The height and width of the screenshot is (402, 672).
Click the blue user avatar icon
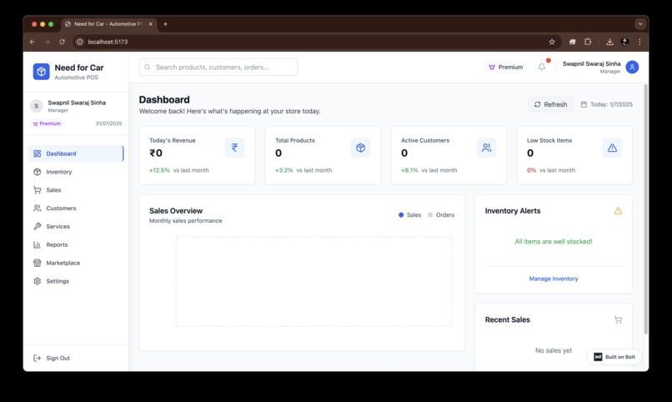[632, 67]
